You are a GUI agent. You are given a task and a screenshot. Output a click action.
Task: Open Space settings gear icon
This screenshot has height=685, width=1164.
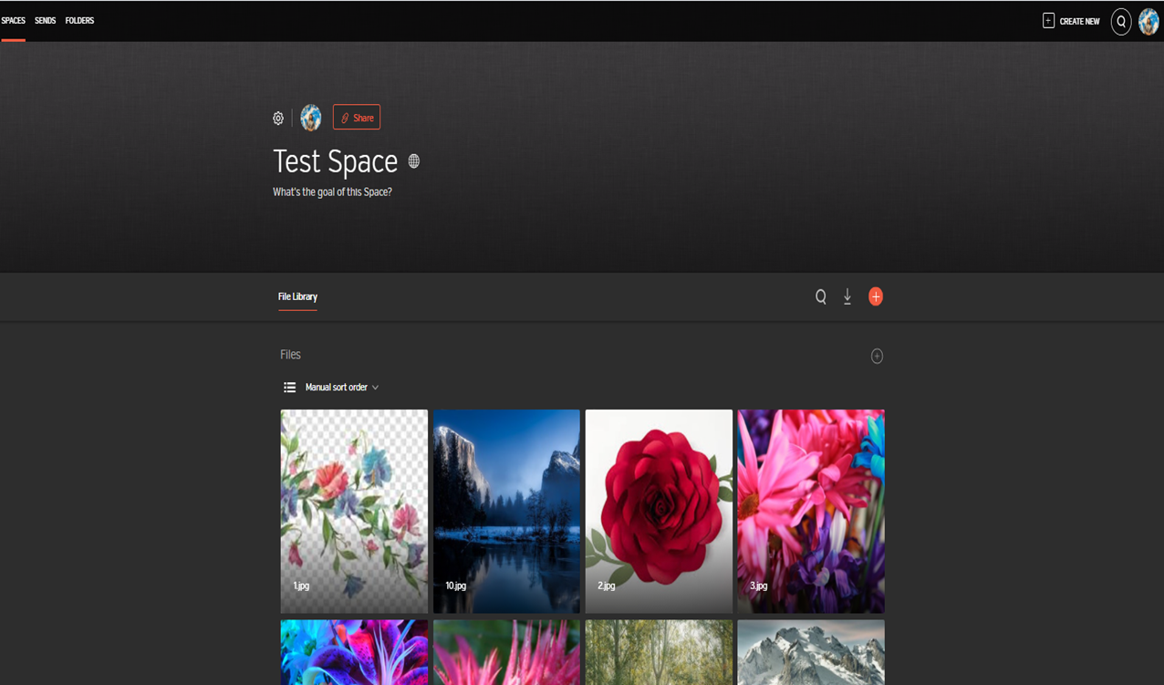tap(278, 118)
